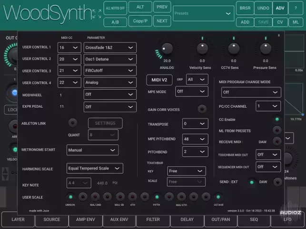This screenshot has height=229, width=306.
Task: Load the PREV preset
Action: [x=162, y=7]
